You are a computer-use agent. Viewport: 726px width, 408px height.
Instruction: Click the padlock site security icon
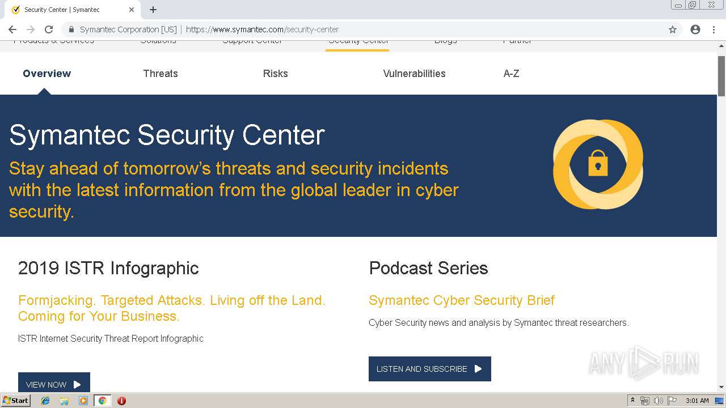(x=71, y=29)
